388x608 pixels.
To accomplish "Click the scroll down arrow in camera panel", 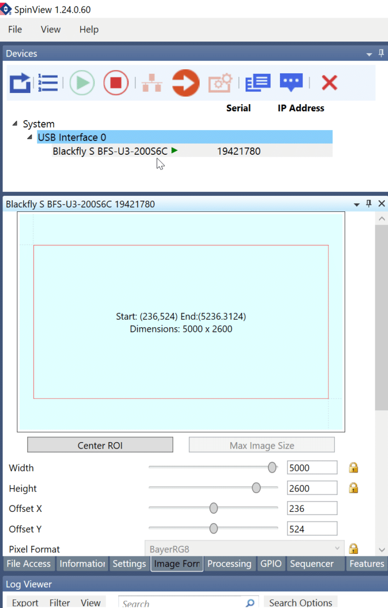I will pyautogui.click(x=382, y=549).
